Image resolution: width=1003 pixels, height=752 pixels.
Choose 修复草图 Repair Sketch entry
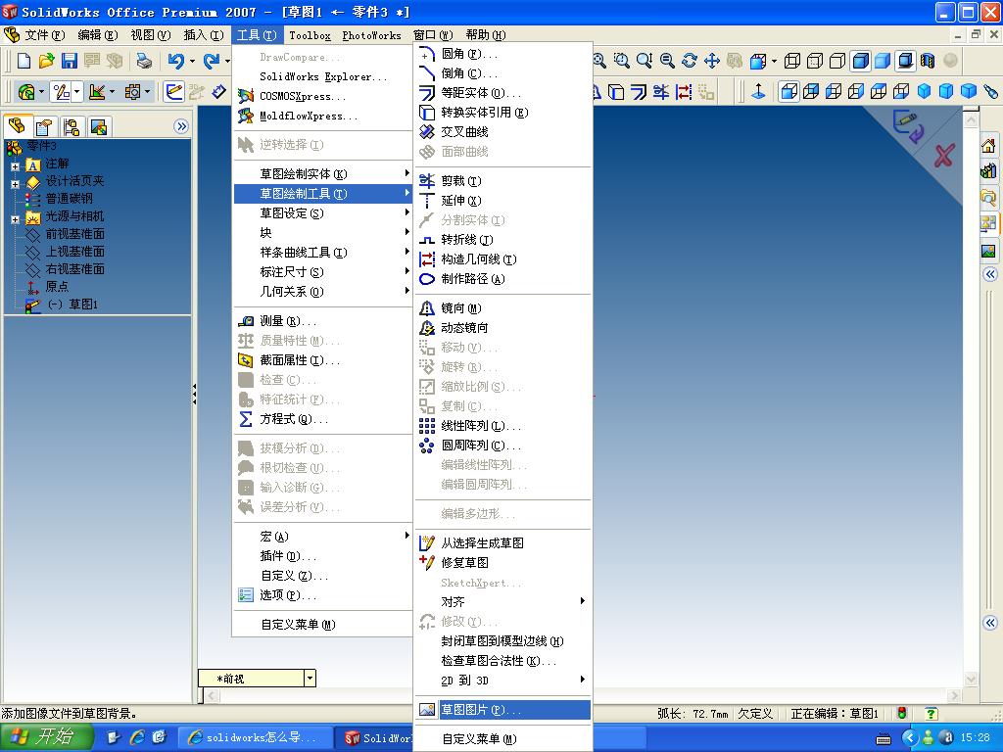pos(502,563)
